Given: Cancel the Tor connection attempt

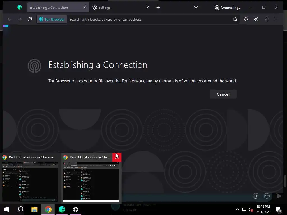Looking at the screenshot, I should (x=223, y=94).
